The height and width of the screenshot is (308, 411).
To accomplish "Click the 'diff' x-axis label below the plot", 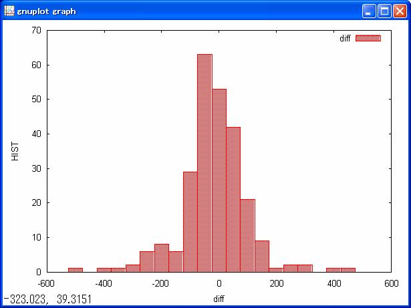I will pos(219,297).
